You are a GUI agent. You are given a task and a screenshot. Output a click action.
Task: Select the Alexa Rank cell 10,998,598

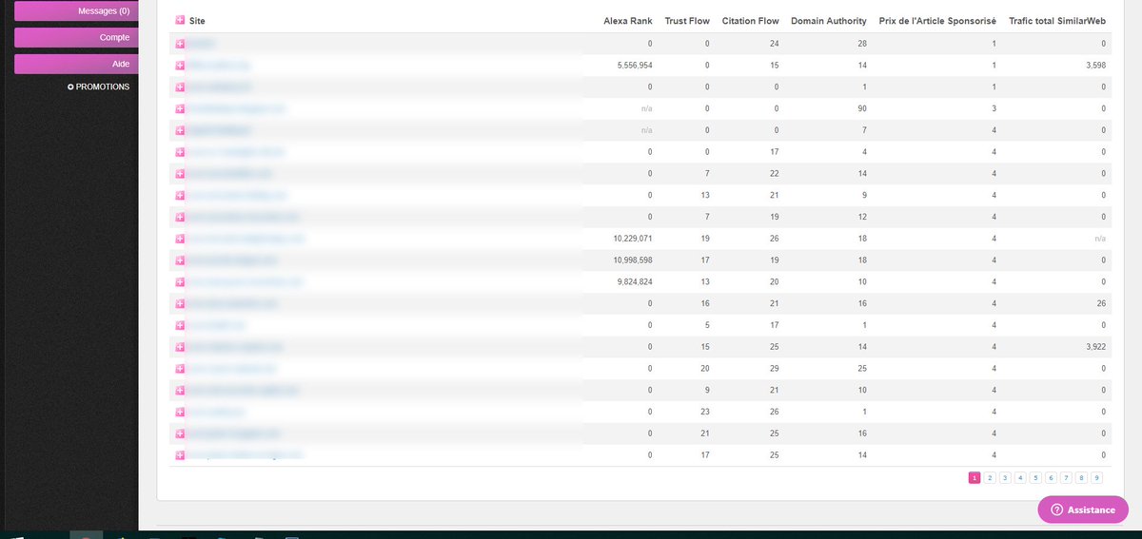click(633, 260)
